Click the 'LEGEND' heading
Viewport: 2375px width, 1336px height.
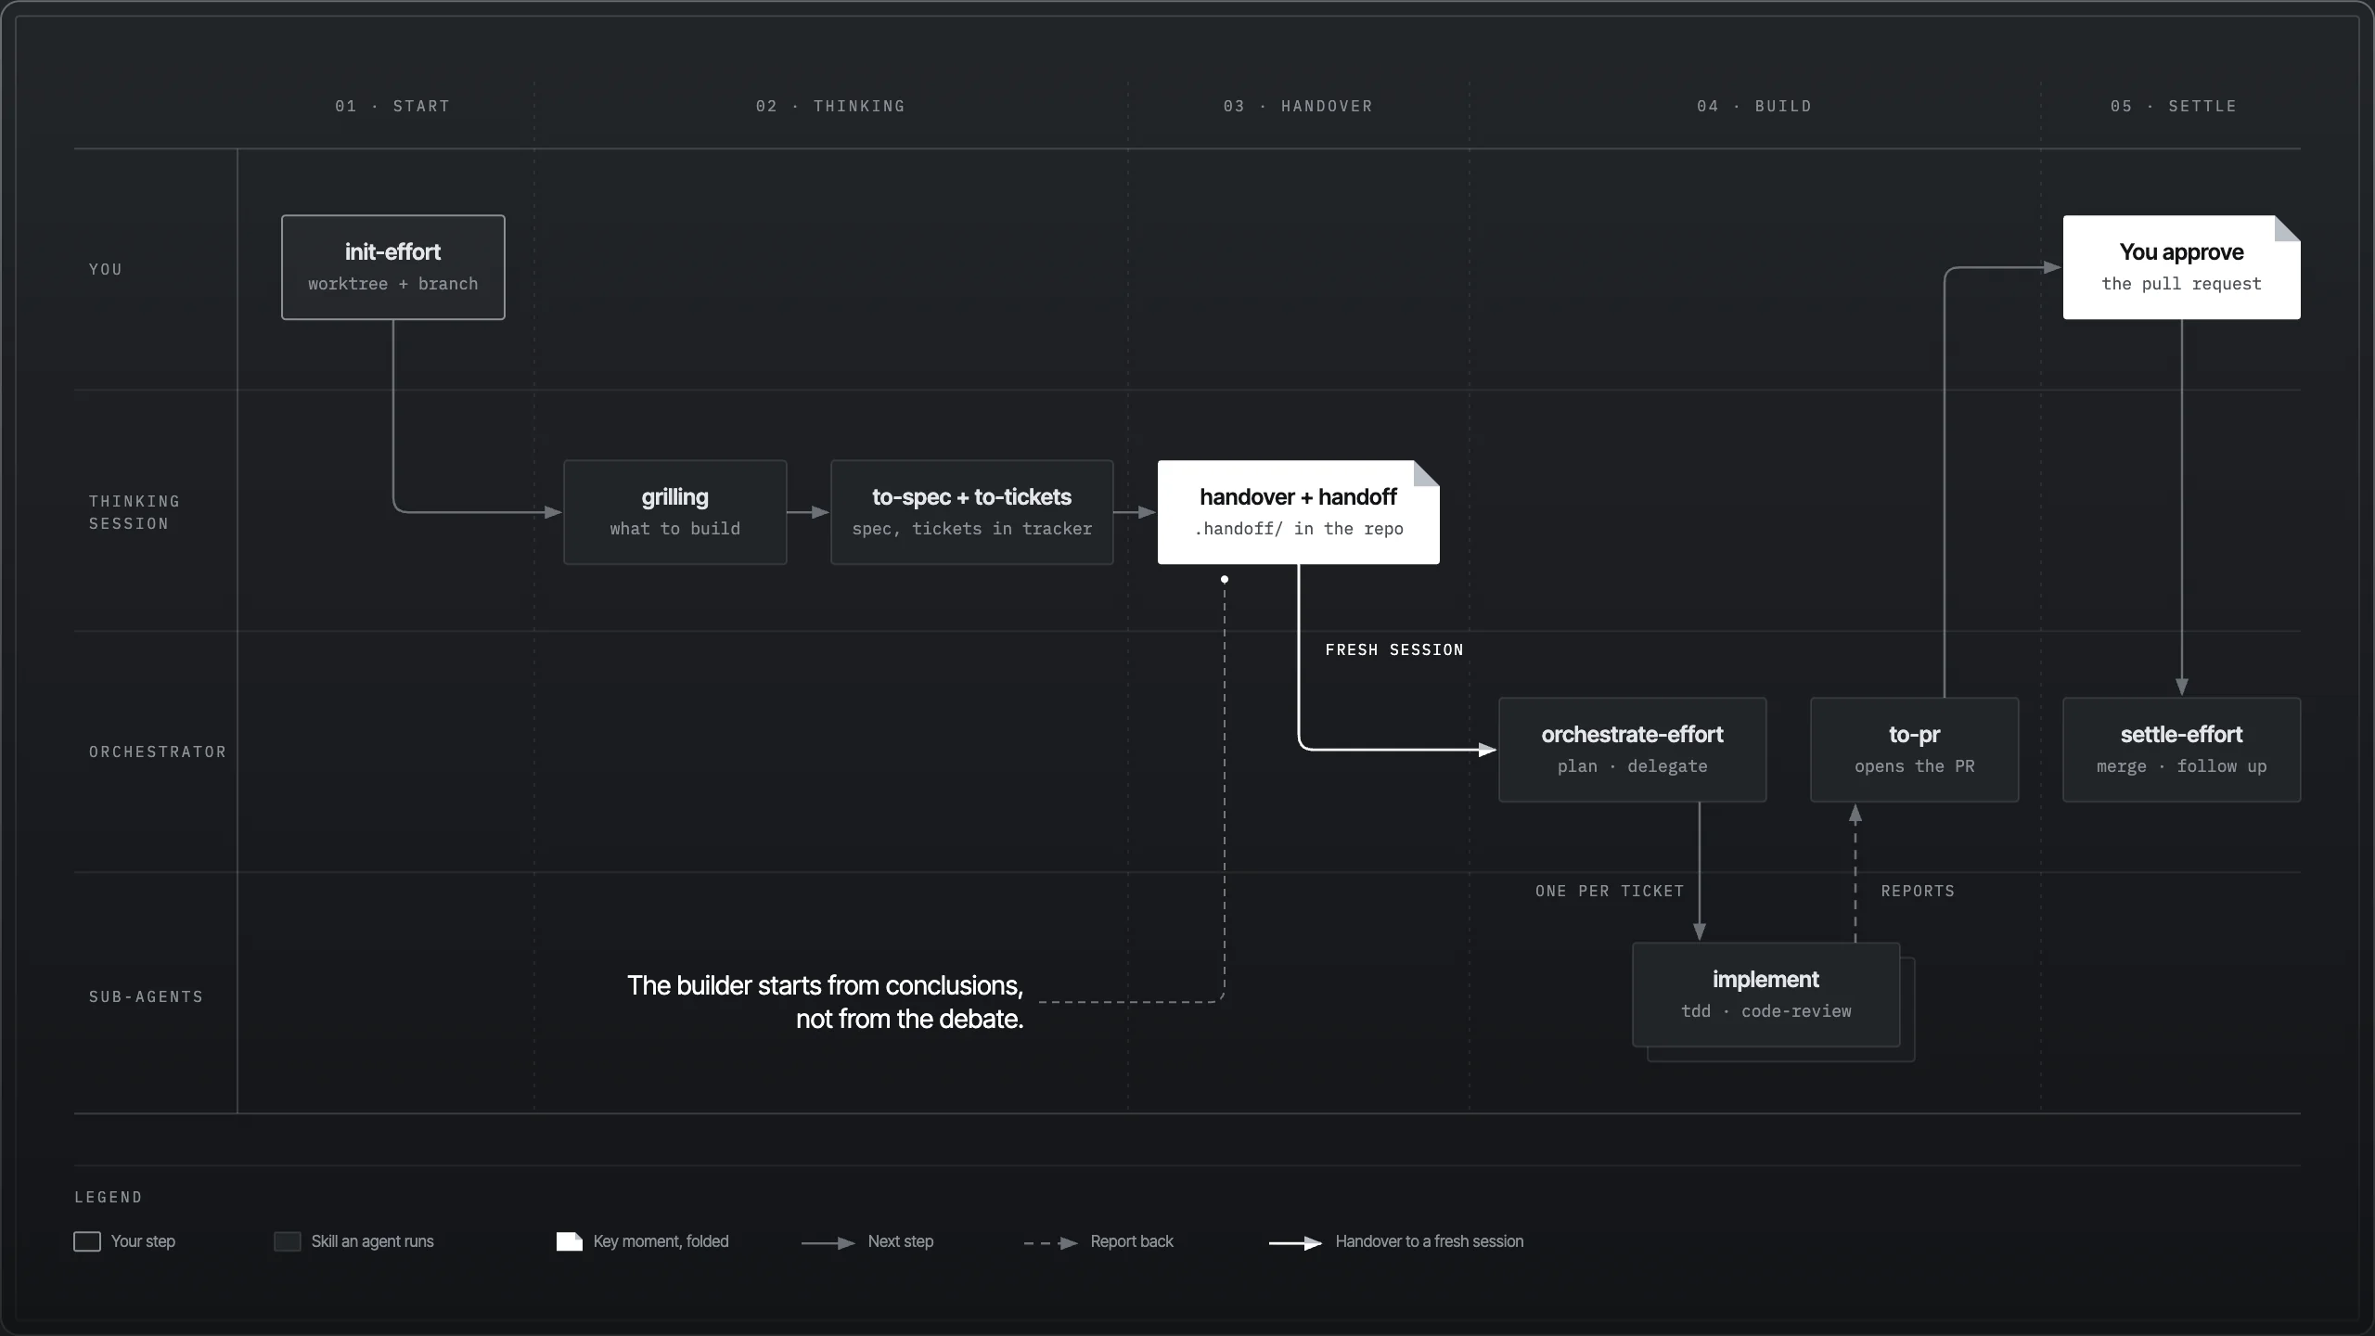point(109,1197)
